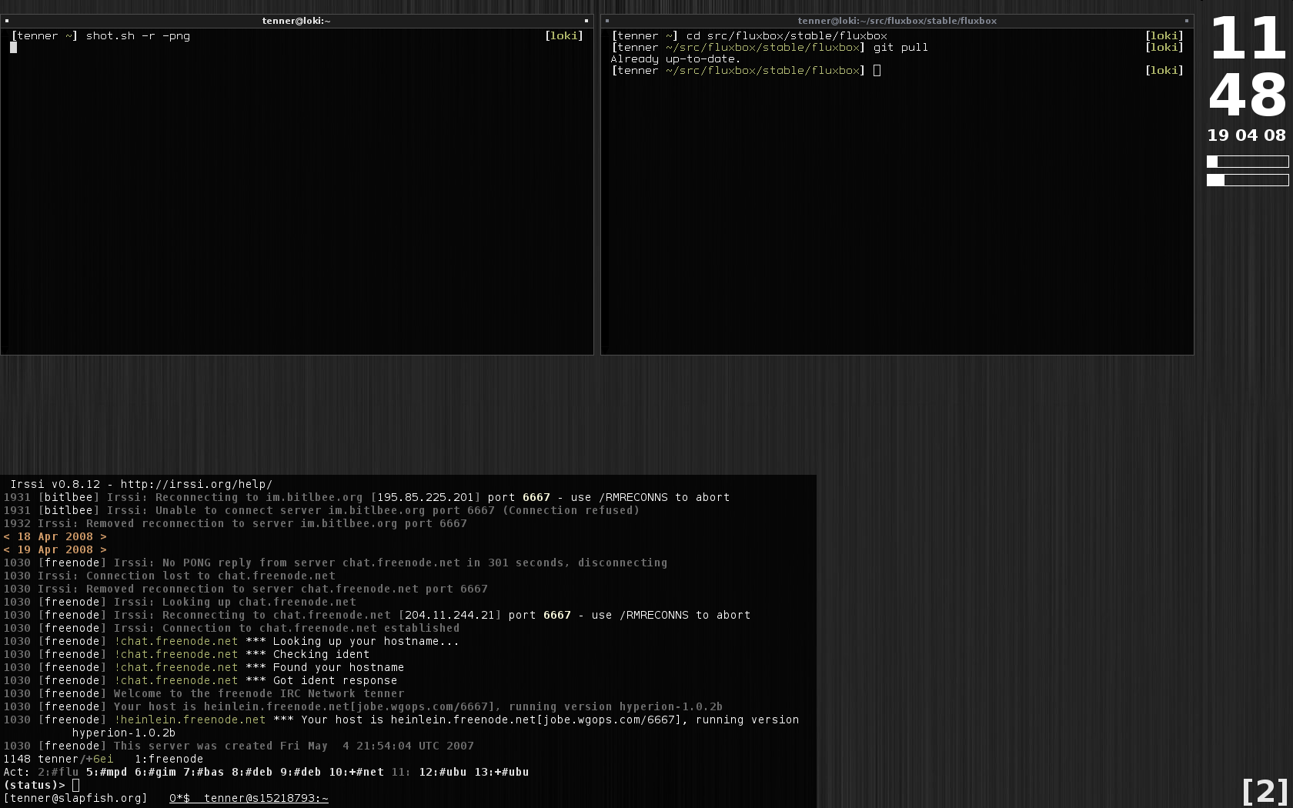
Task: Focus the tenner@loki:~/src/fluxbox/stable/fluxbox titlebar
Action: tap(897, 21)
